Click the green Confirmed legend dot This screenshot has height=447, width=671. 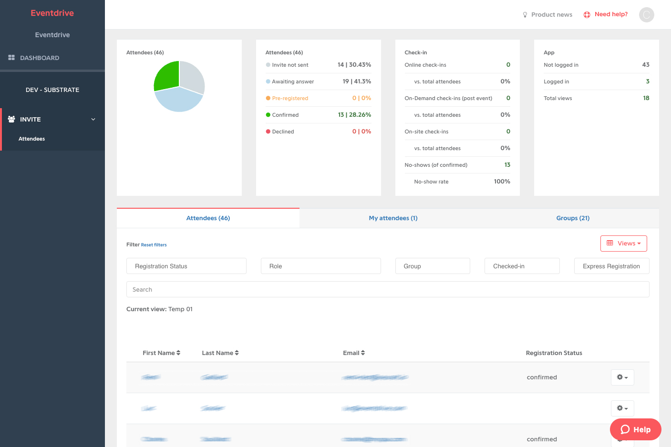click(268, 115)
